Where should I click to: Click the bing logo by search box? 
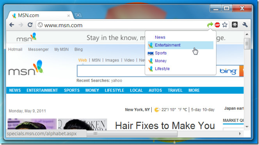228,71
